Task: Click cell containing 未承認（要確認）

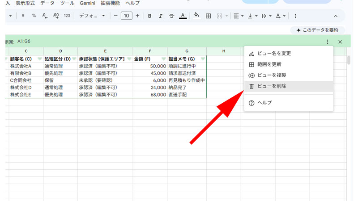Action: (105, 80)
